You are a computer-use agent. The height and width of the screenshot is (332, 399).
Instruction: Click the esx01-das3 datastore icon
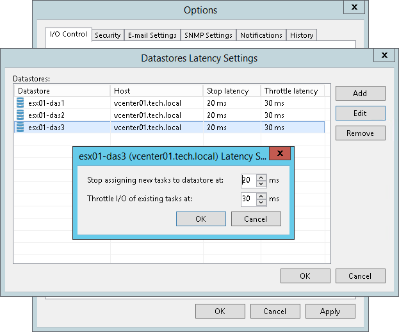pyautogui.click(x=20, y=128)
